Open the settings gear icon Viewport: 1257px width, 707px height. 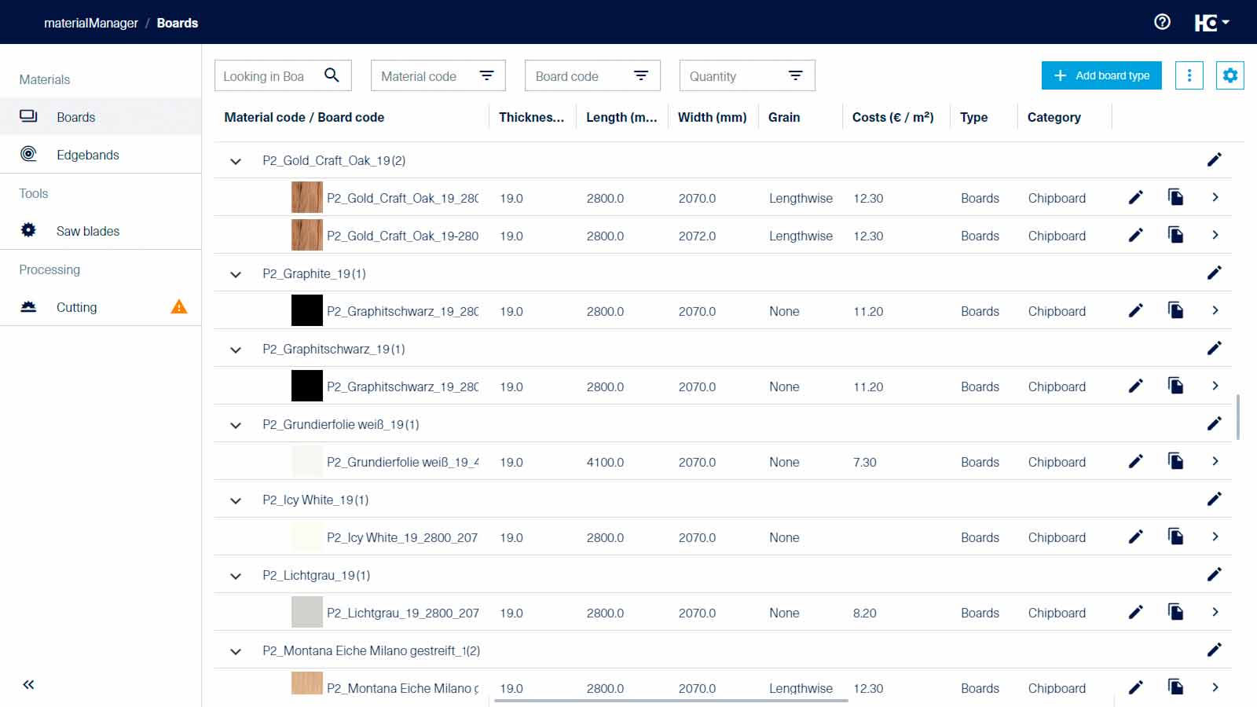[1230, 75]
